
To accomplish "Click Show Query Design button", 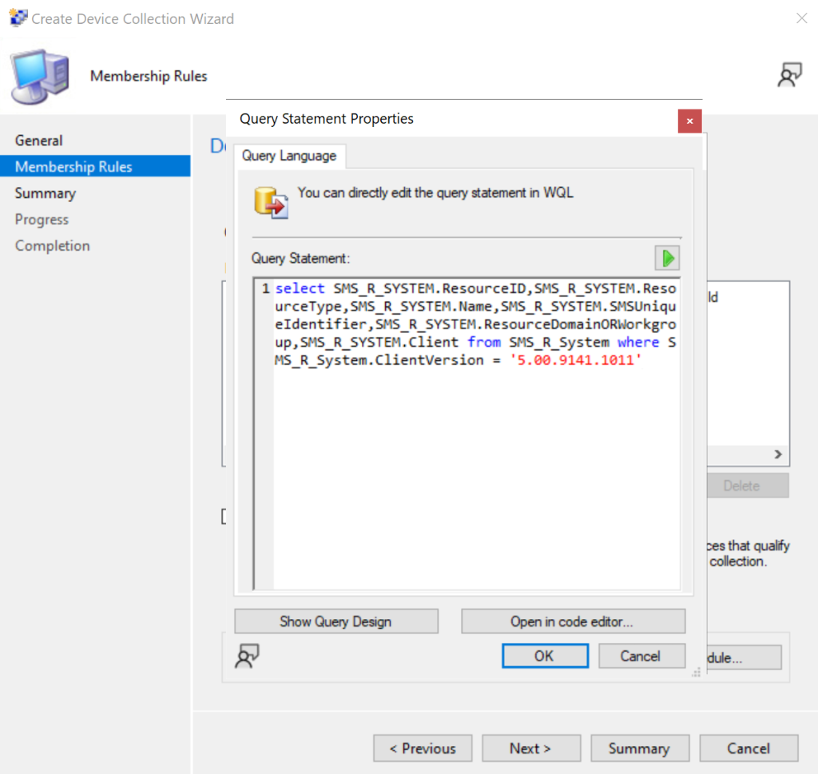I will tap(336, 621).
